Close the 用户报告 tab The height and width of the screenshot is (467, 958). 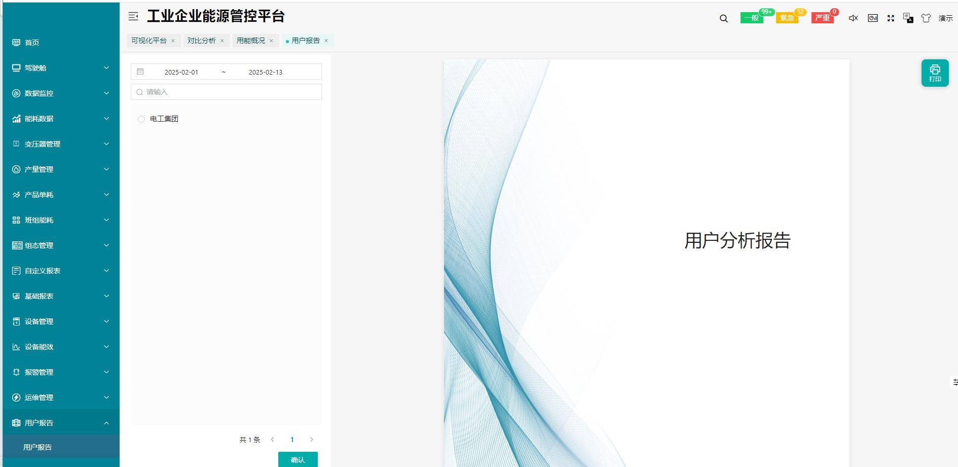pos(326,41)
